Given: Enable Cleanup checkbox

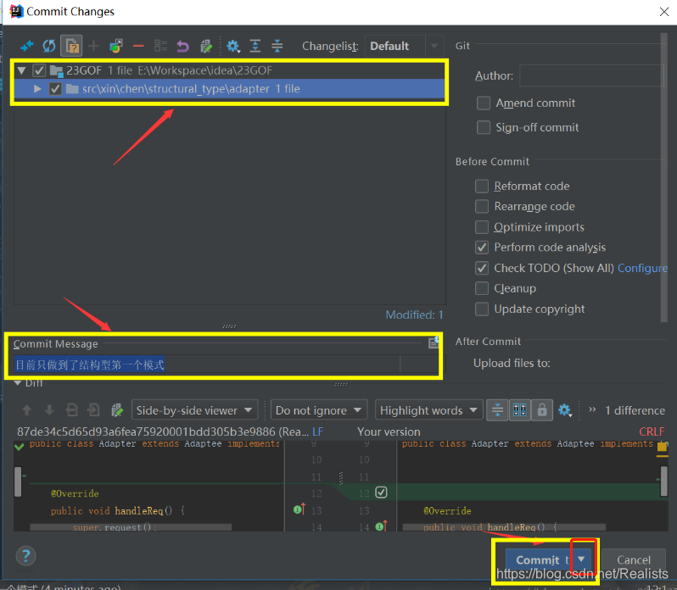Looking at the screenshot, I should tap(482, 288).
